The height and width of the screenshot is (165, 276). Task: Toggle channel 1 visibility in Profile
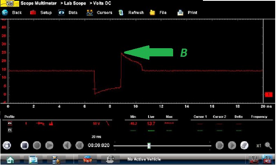click(x=10, y=123)
